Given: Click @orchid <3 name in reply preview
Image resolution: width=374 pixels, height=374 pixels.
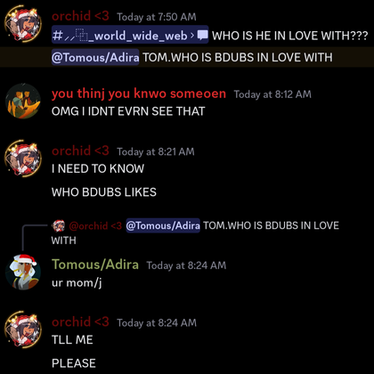Looking at the screenshot, I should (x=95, y=226).
